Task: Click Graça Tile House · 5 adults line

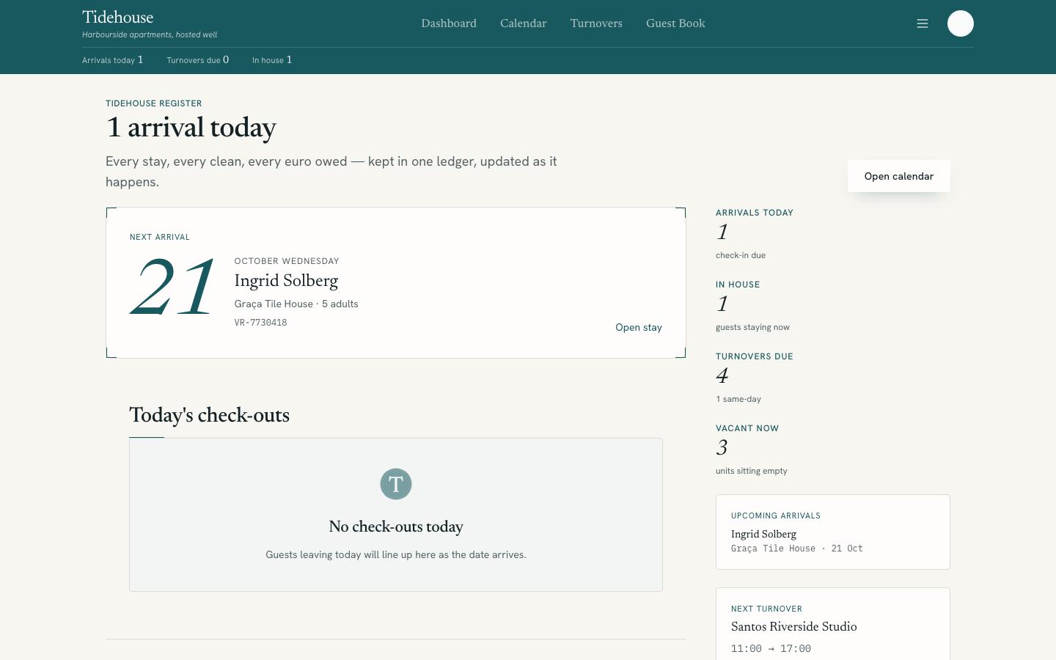Action: (296, 304)
